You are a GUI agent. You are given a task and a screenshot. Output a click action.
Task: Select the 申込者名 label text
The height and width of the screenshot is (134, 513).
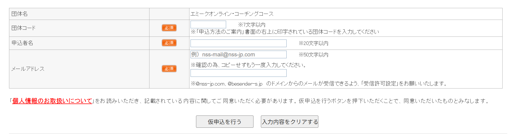coord(22,43)
